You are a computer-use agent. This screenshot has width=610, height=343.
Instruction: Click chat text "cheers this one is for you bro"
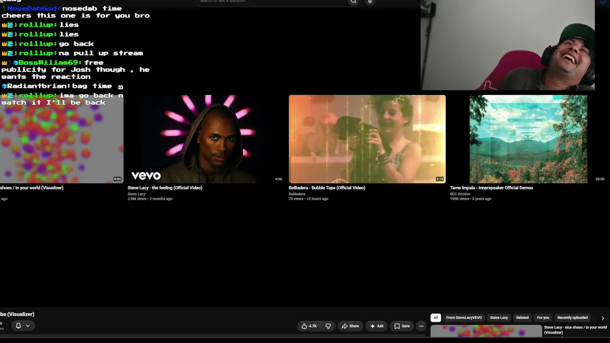[x=75, y=16]
